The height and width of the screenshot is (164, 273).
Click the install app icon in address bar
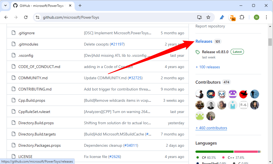200,17
